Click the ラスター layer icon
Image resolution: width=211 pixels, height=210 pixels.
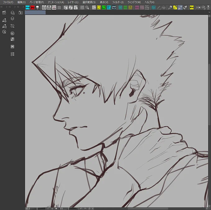pos(66,7)
